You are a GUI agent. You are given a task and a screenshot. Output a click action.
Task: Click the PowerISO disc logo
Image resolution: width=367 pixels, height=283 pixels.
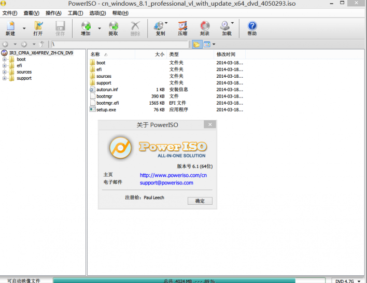[121, 148]
